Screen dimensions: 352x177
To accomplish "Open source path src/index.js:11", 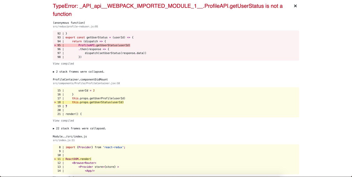I will point(64,140).
